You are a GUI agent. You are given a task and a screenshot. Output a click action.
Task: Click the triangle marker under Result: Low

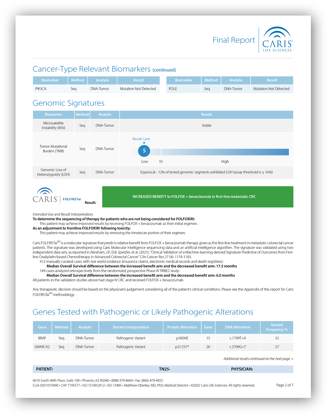[144, 143]
